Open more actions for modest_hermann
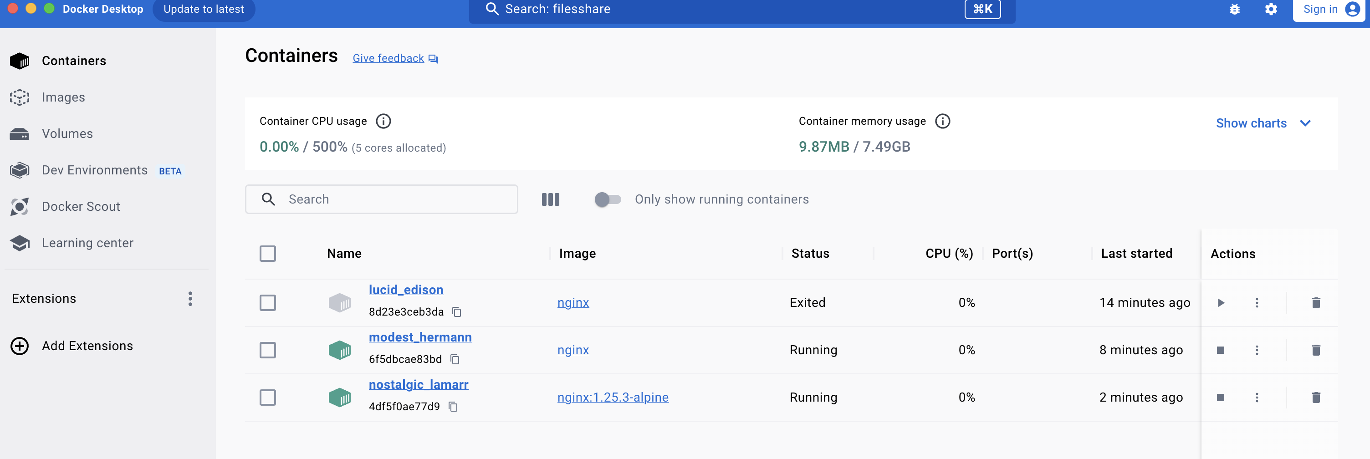The image size is (1370, 459). click(1257, 350)
